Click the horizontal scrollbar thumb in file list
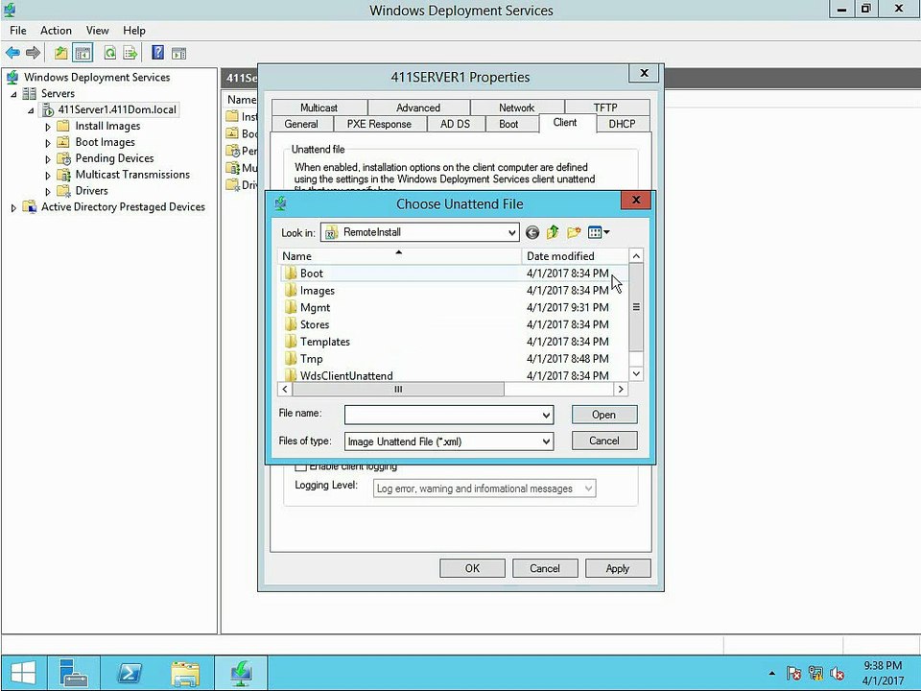 point(398,389)
